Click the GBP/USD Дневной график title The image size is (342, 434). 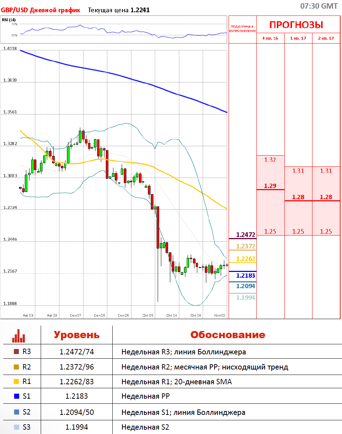pos(40,10)
